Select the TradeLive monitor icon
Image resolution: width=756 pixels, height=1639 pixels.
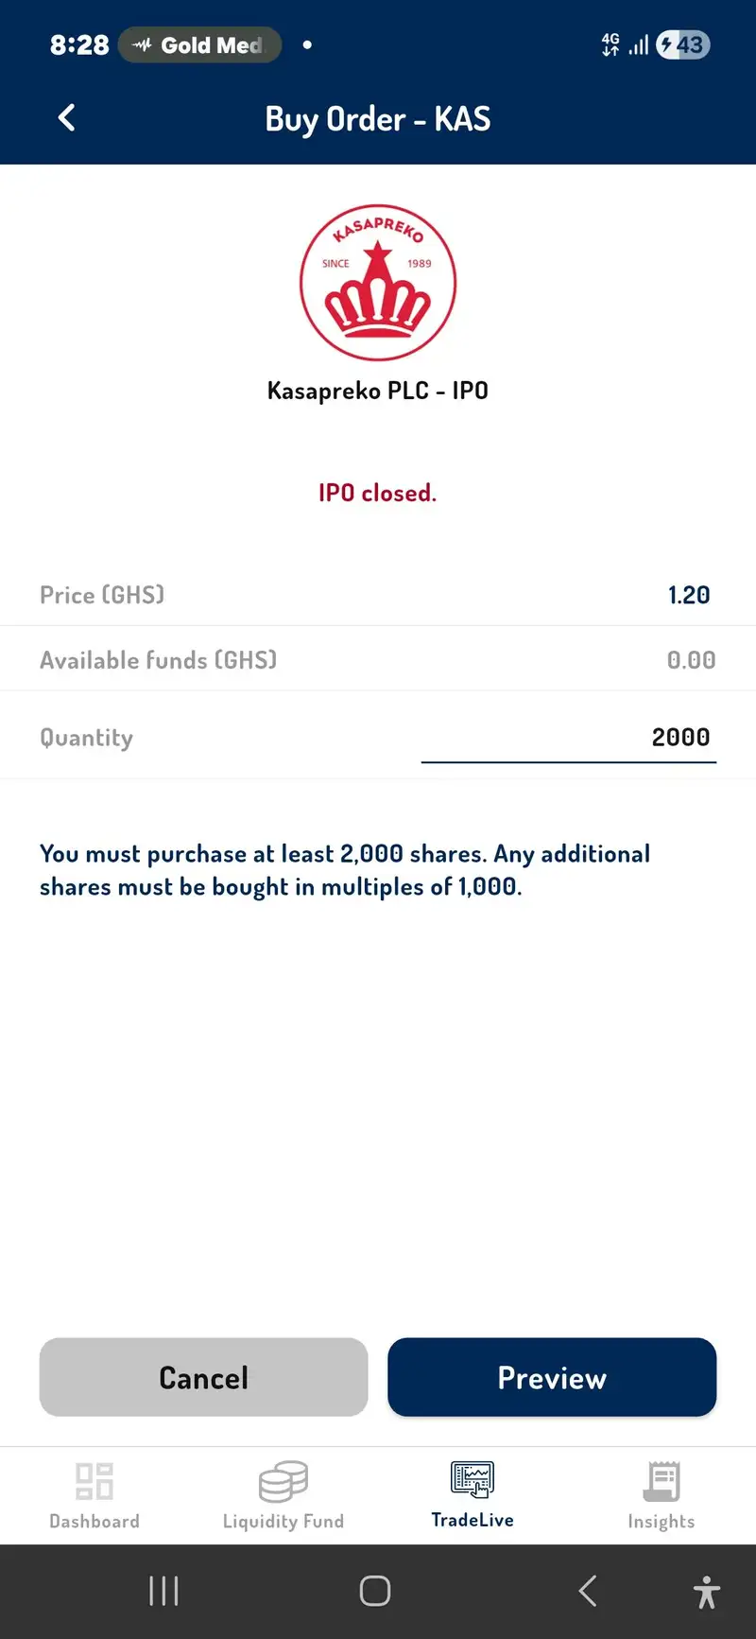[472, 1479]
